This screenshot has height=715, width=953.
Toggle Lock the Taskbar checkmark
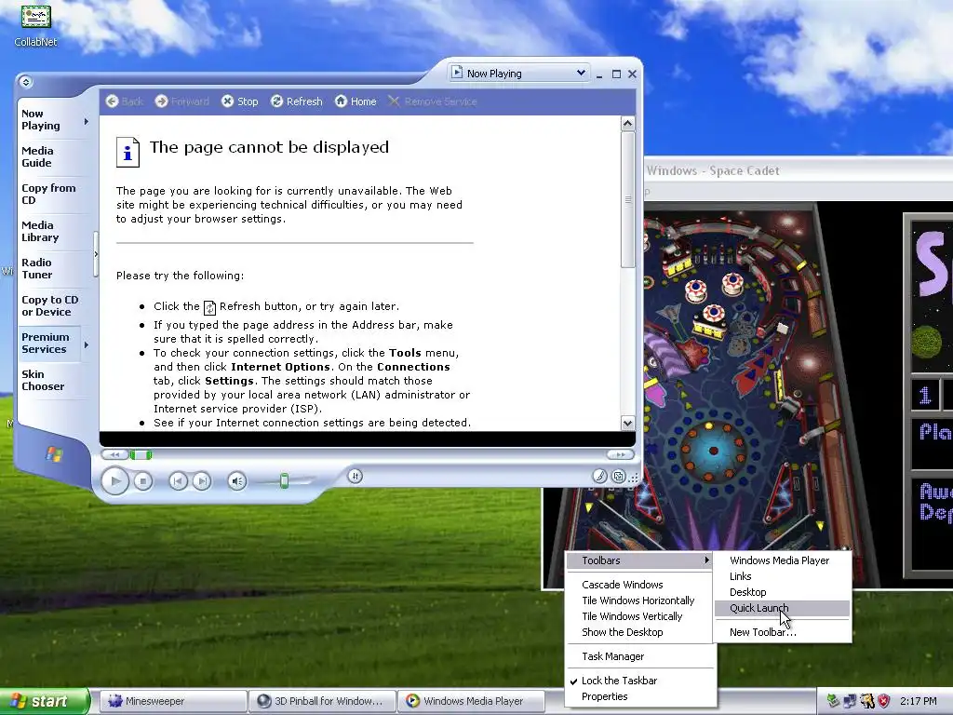pyautogui.click(x=639, y=681)
